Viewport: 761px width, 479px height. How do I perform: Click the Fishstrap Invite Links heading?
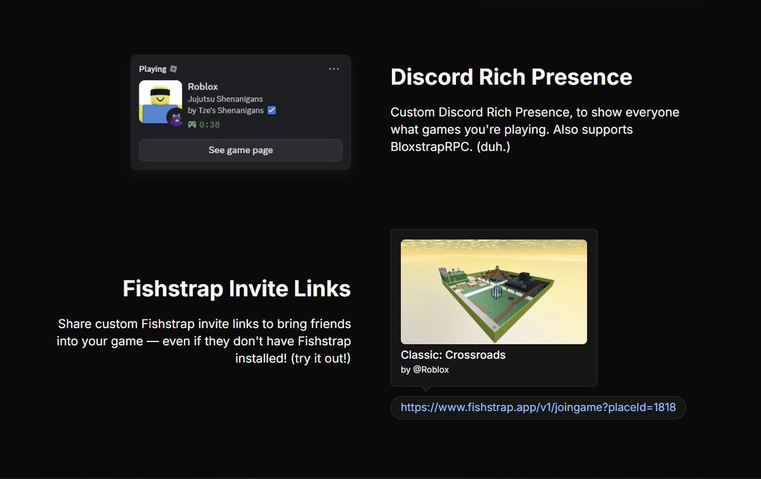(x=237, y=288)
